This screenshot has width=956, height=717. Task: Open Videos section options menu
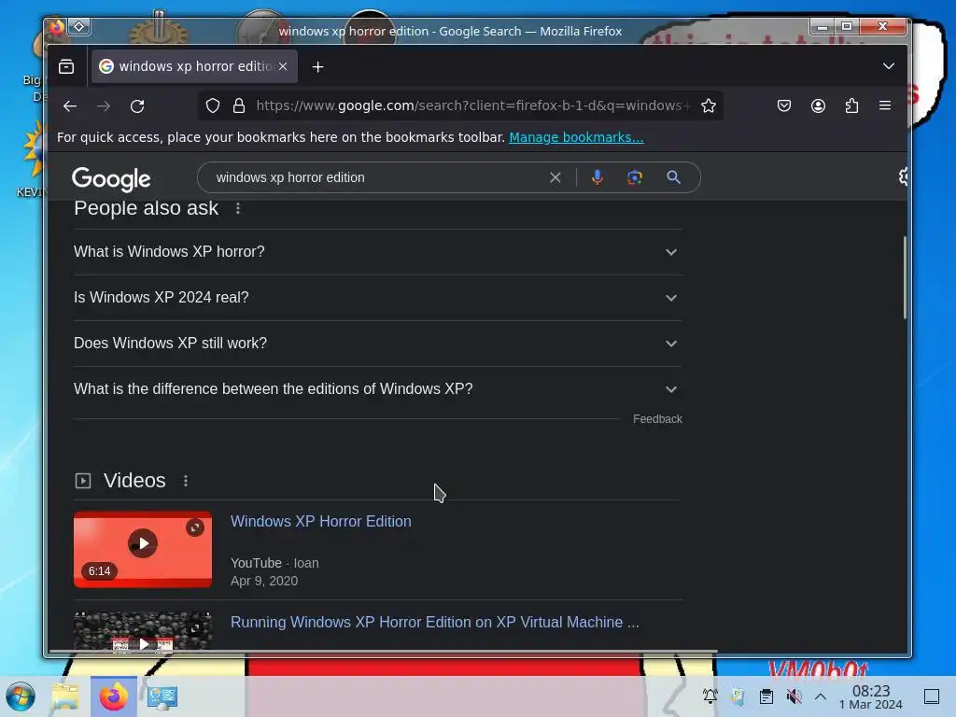click(x=186, y=481)
